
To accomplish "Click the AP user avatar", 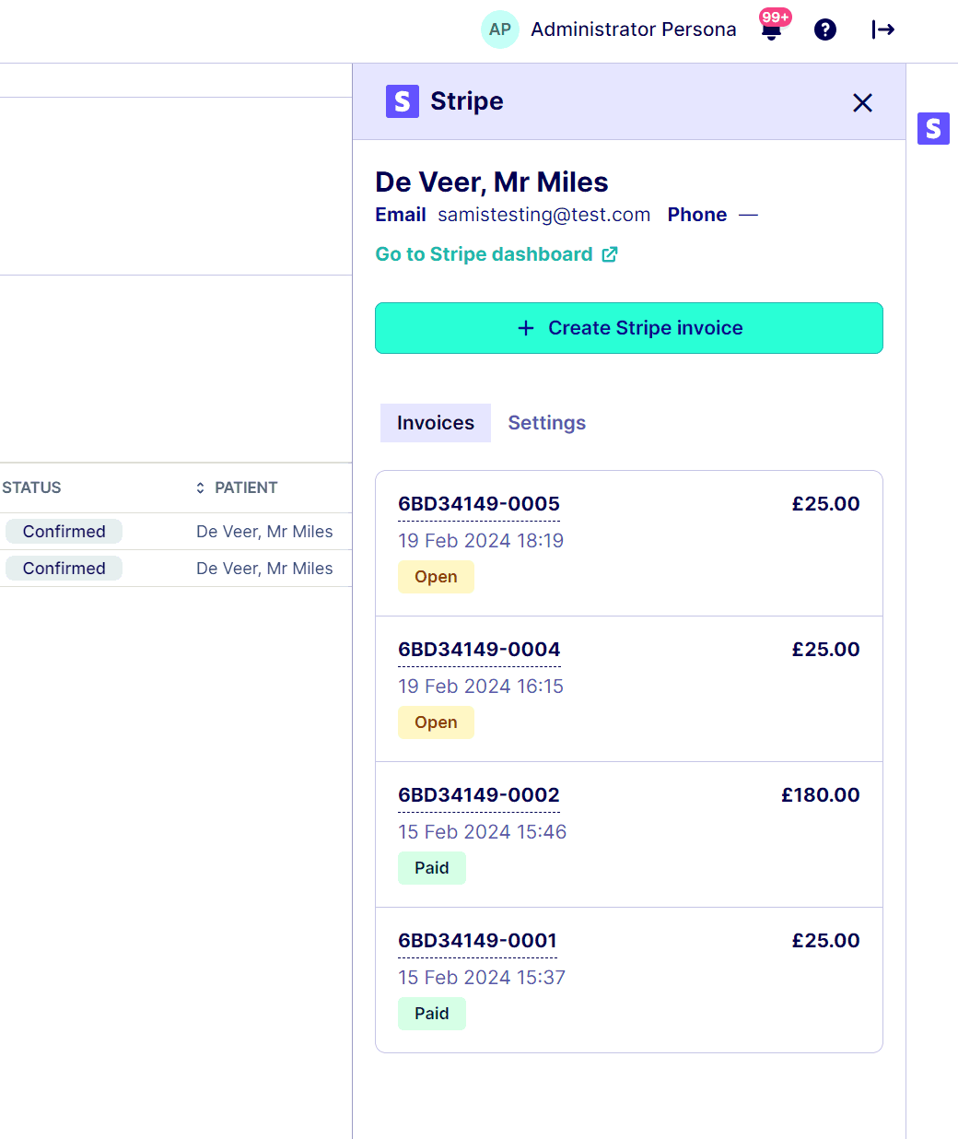I will pyautogui.click(x=499, y=29).
